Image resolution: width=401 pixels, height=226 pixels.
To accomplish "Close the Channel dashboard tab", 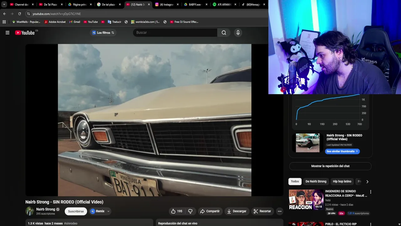I will tap(33, 5).
